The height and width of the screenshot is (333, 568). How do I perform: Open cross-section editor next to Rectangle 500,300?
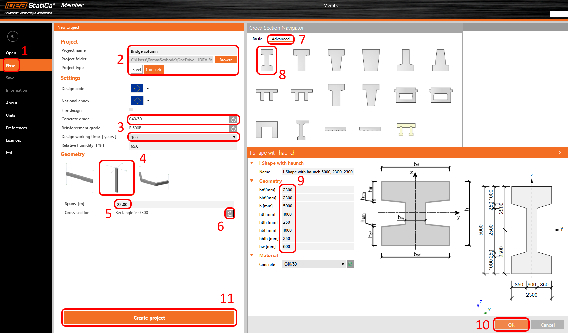pos(230,213)
